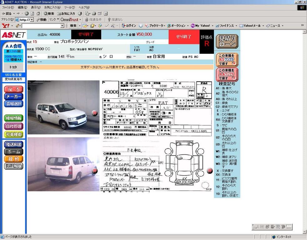Click the 自社管理 sidebar button
This screenshot has width=307, height=240.
[14, 126]
